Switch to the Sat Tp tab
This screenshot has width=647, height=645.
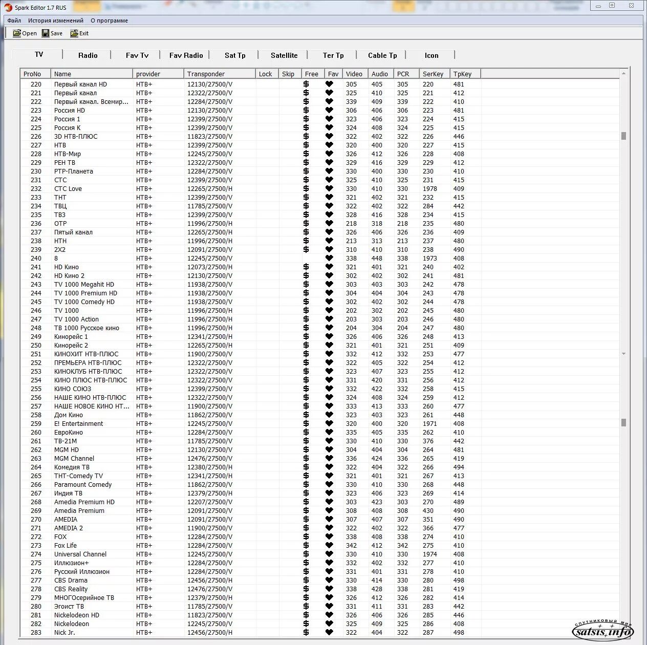(x=235, y=55)
